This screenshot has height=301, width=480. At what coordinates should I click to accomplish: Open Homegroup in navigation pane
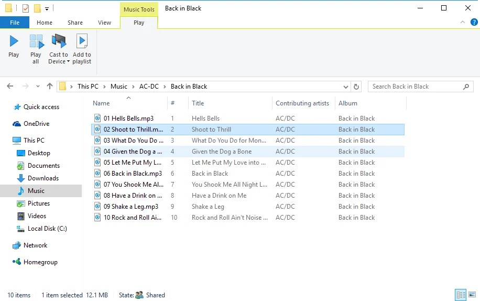[40, 262]
